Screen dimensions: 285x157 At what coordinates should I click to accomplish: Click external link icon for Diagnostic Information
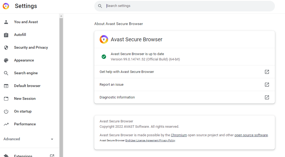267,97
